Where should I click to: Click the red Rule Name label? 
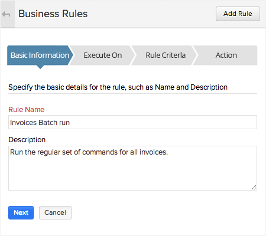[27, 110]
